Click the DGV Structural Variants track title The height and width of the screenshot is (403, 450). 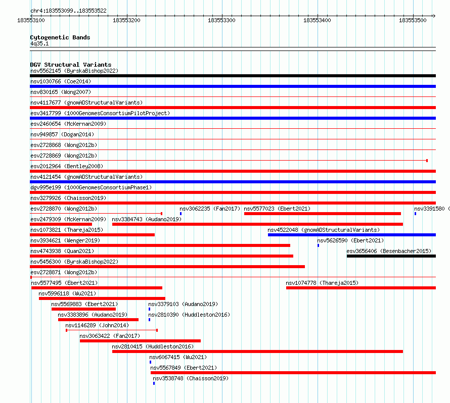[x=71, y=65]
